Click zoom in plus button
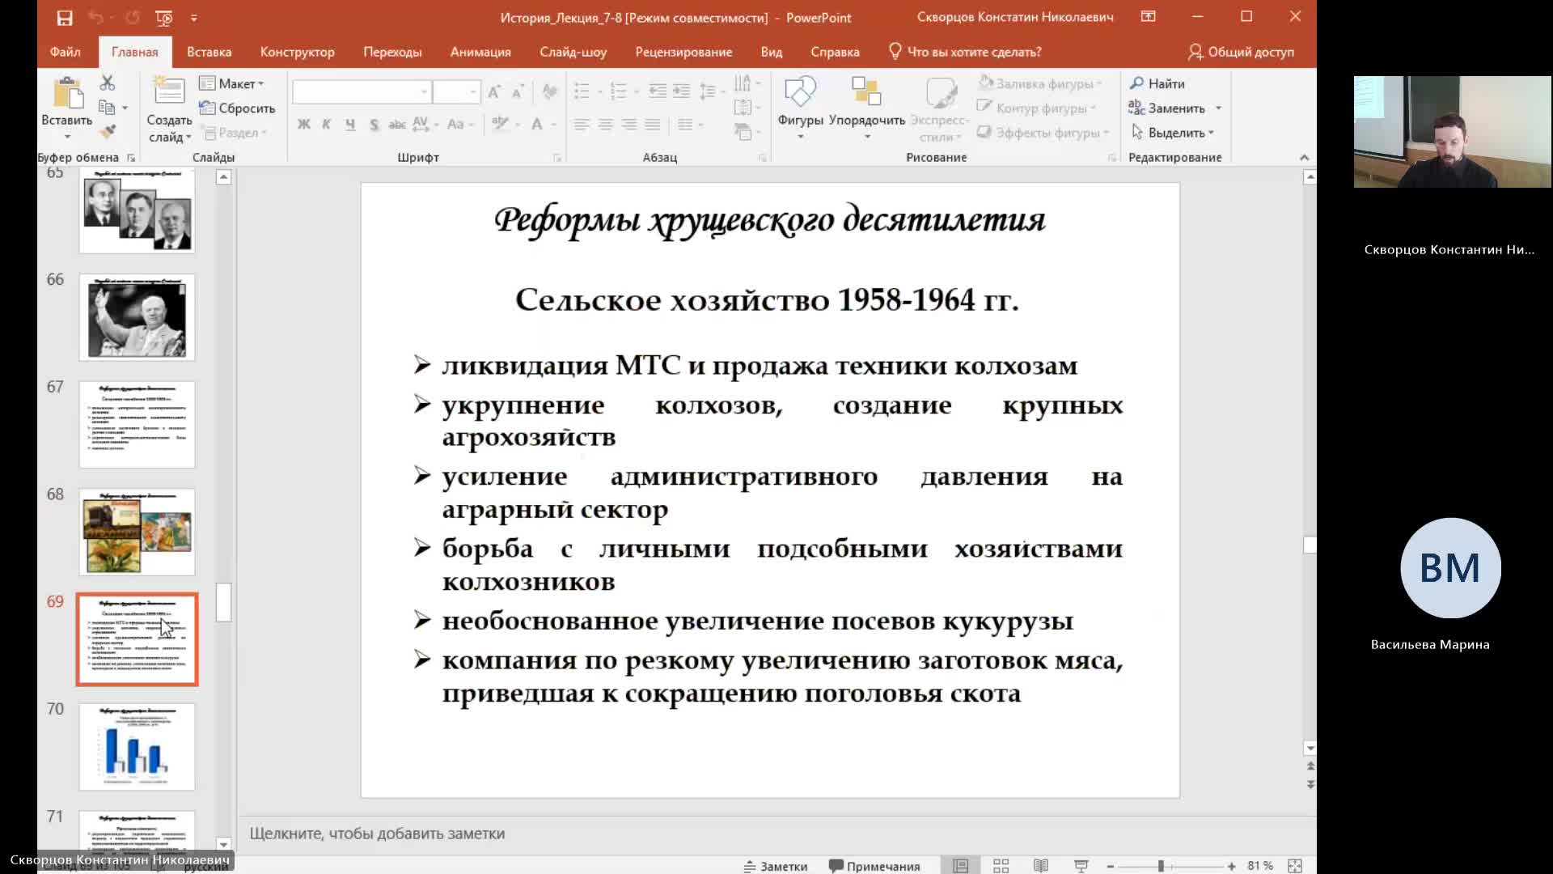 [1231, 866]
